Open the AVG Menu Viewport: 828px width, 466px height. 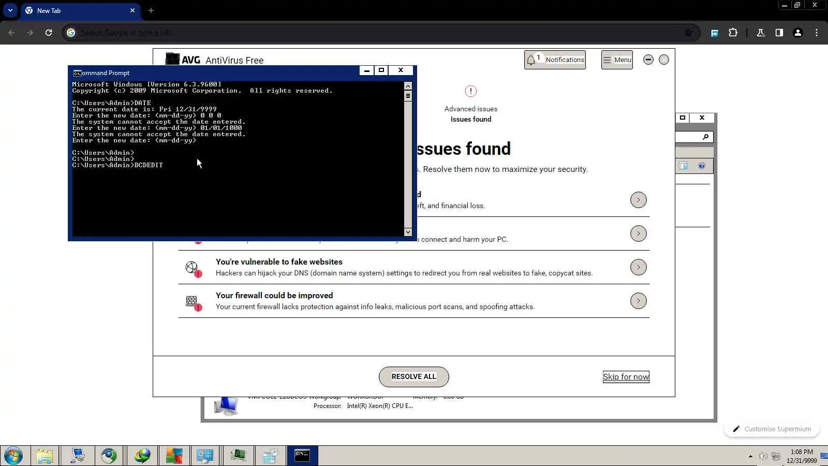[x=617, y=60]
